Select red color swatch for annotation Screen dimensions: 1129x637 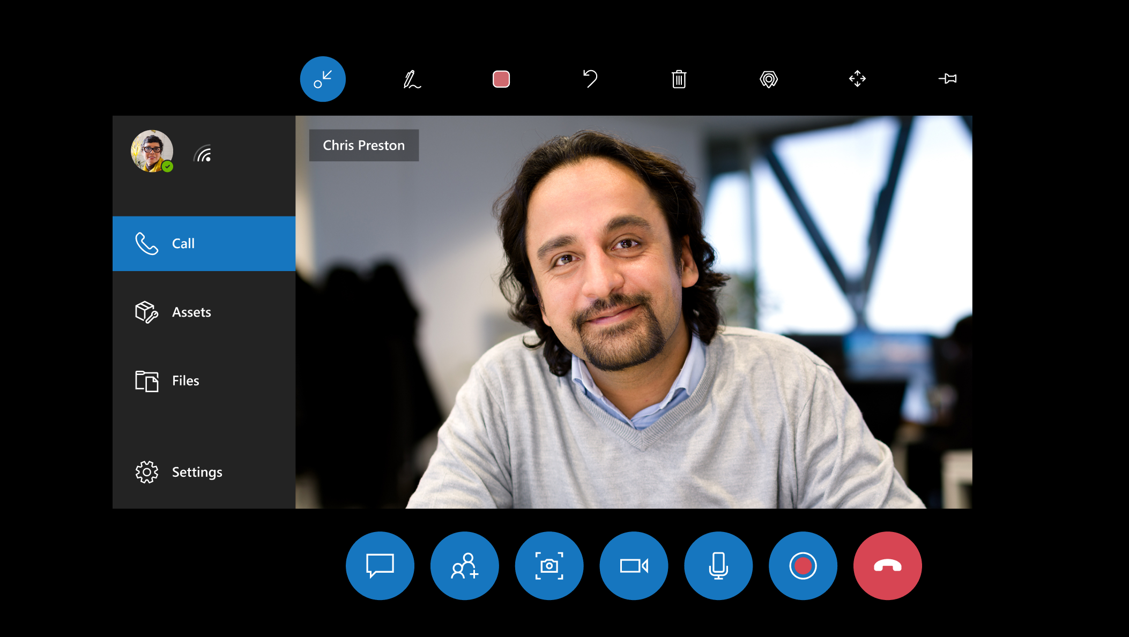click(500, 79)
